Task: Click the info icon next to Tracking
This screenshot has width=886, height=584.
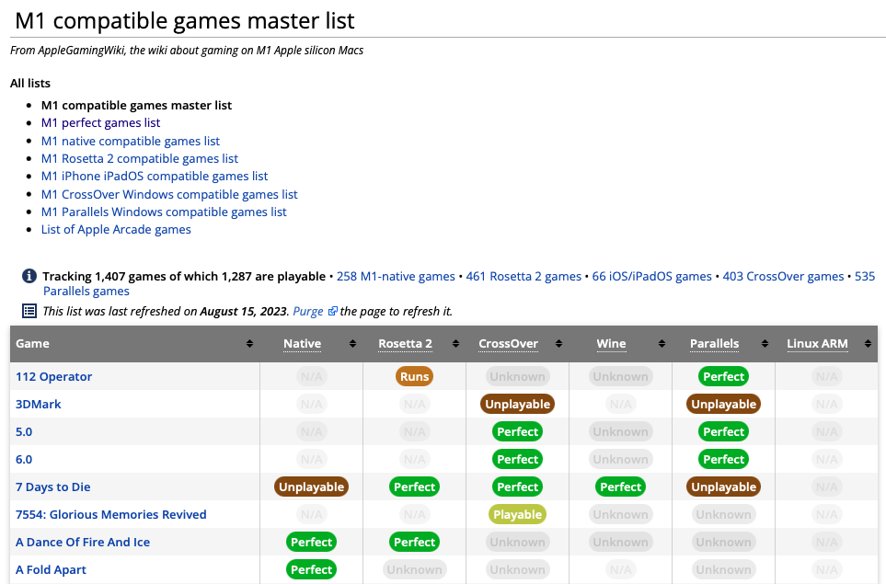Action: coord(29,276)
